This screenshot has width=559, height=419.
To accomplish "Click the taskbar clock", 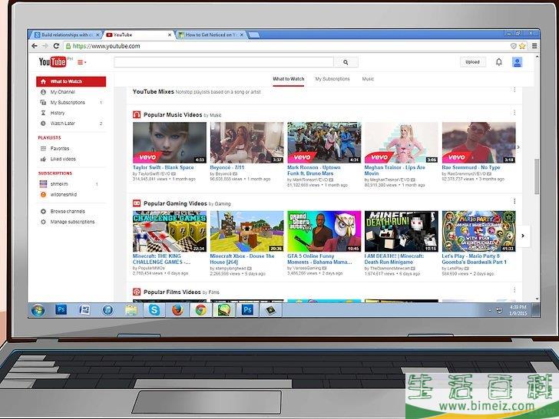I will pos(518,310).
